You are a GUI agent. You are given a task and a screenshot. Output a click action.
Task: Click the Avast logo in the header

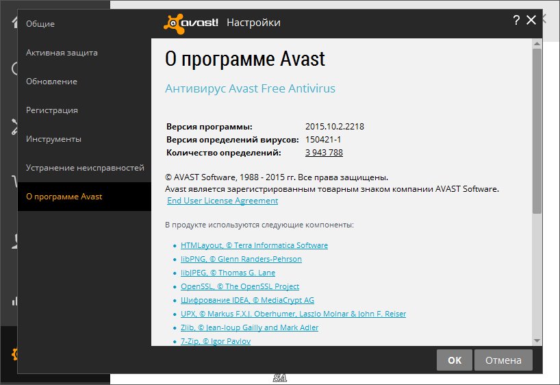point(191,23)
